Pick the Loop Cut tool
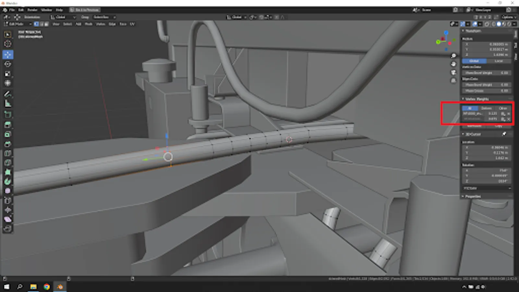519x292 pixels. 7,153
